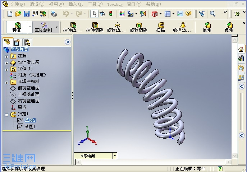Open the 工具(T) menu
Viewport: 247px width, 172px height.
pyautogui.click(x=95, y=4)
